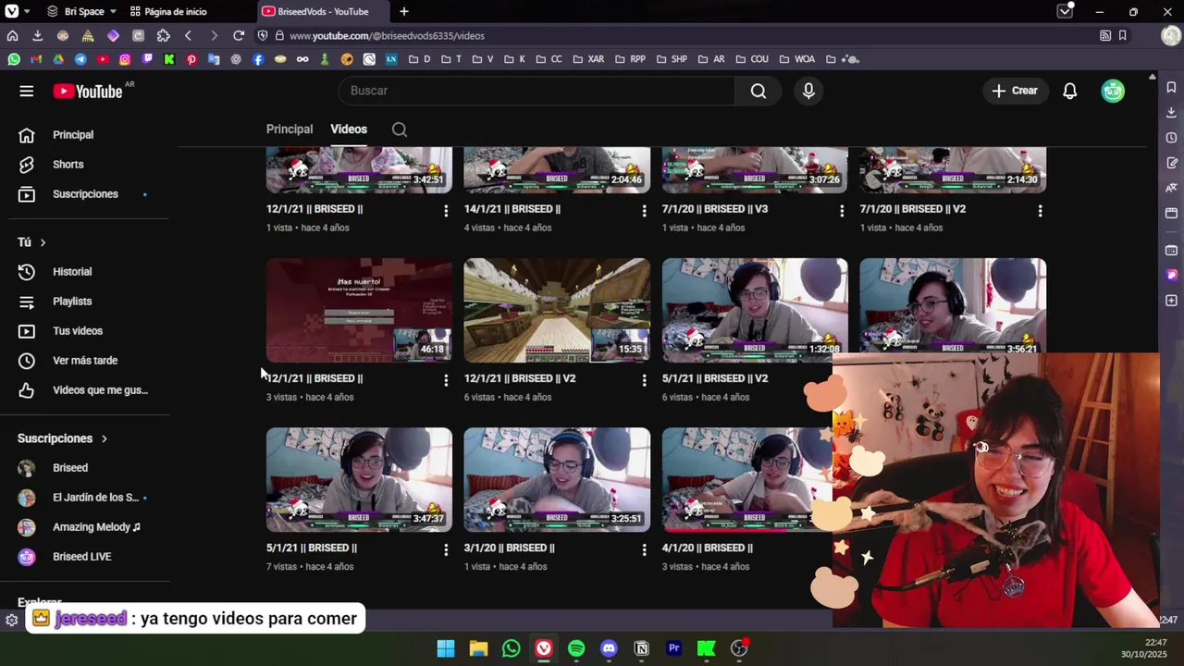Expand the Bri Space workspace dropdown
This screenshot has width=1184, height=666.
pos(81,11)
